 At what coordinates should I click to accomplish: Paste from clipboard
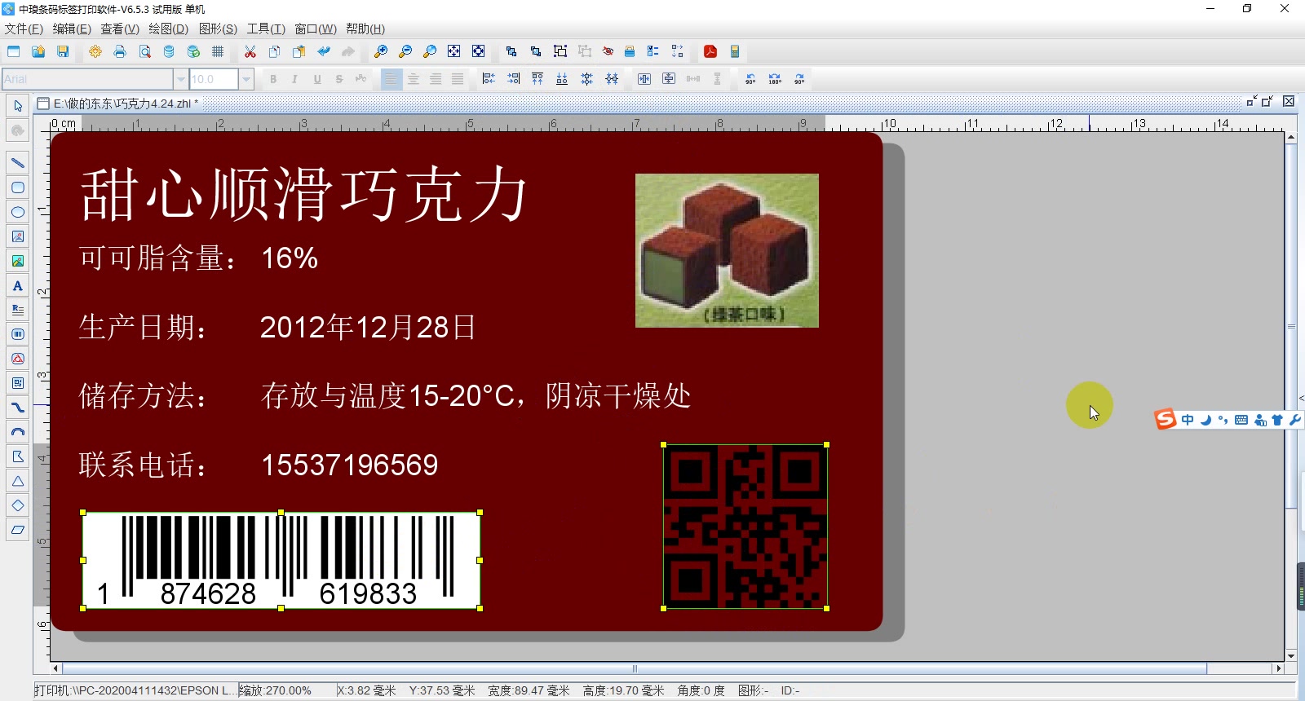(x=299, y=51)
